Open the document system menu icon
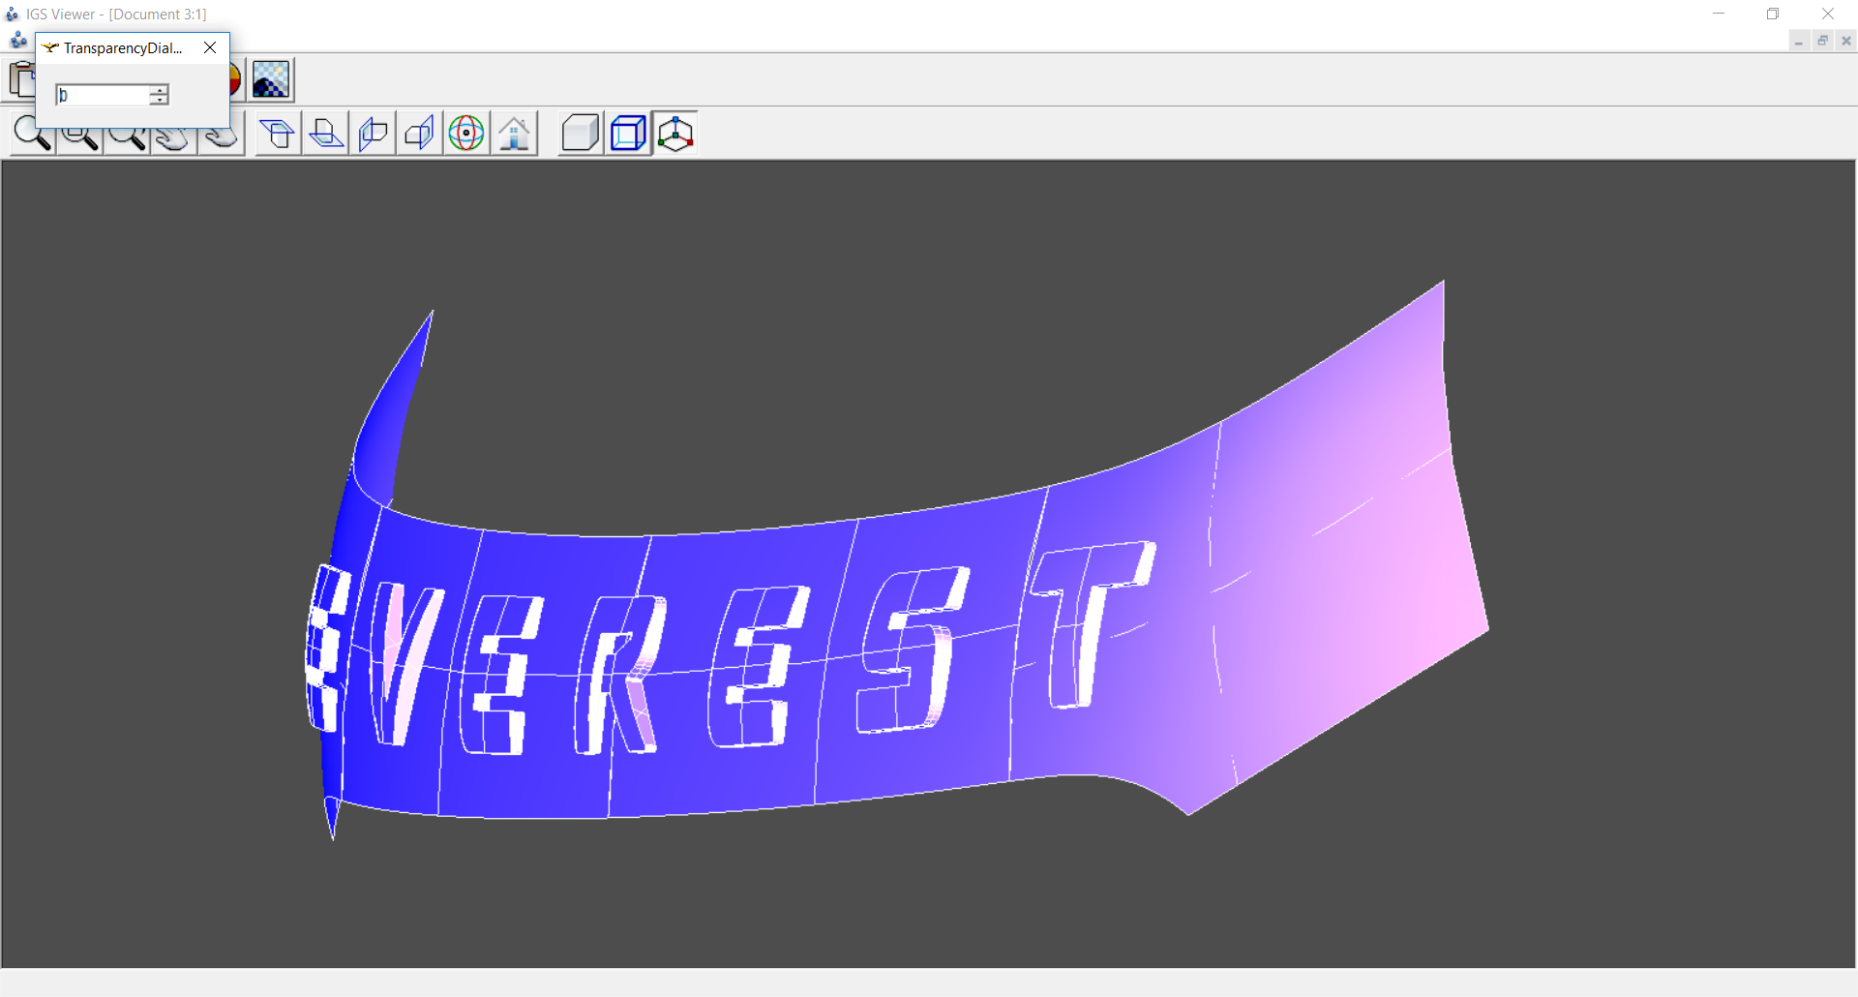 click(18, 41)
